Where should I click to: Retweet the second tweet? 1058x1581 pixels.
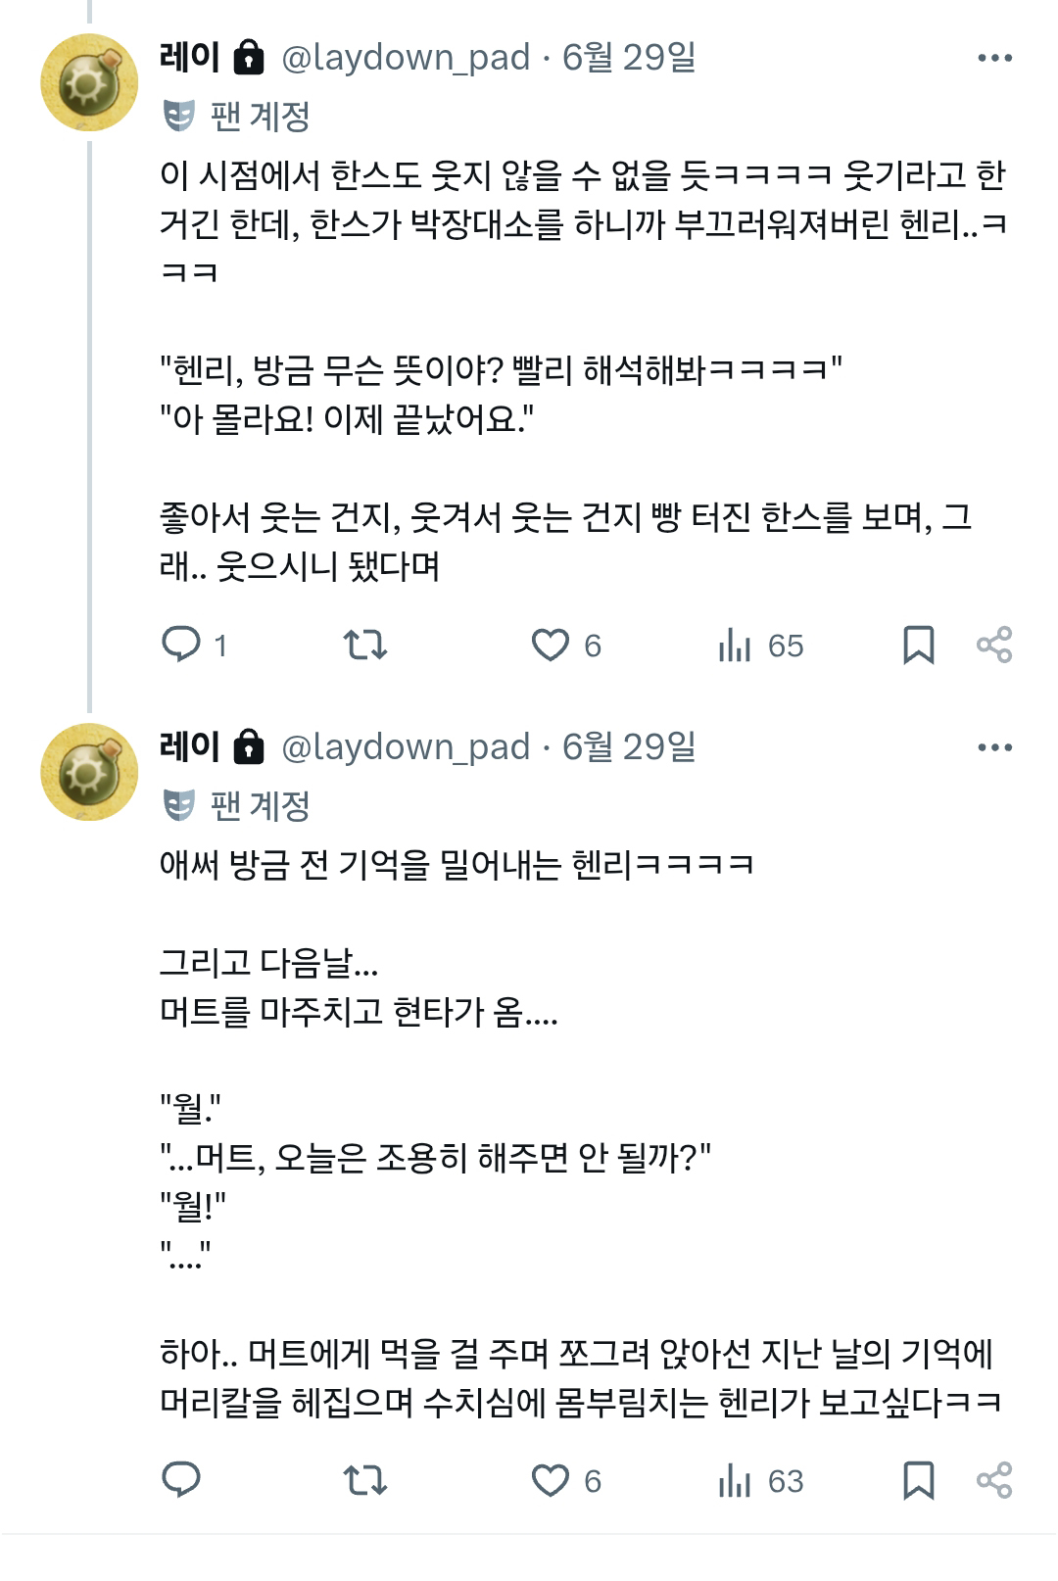365,1480
